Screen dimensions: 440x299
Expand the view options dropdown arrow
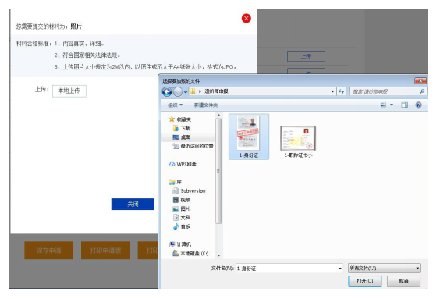(x=392, y=105)
